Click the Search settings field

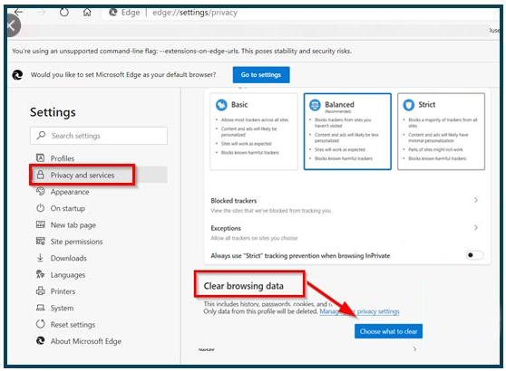point(99,136)
